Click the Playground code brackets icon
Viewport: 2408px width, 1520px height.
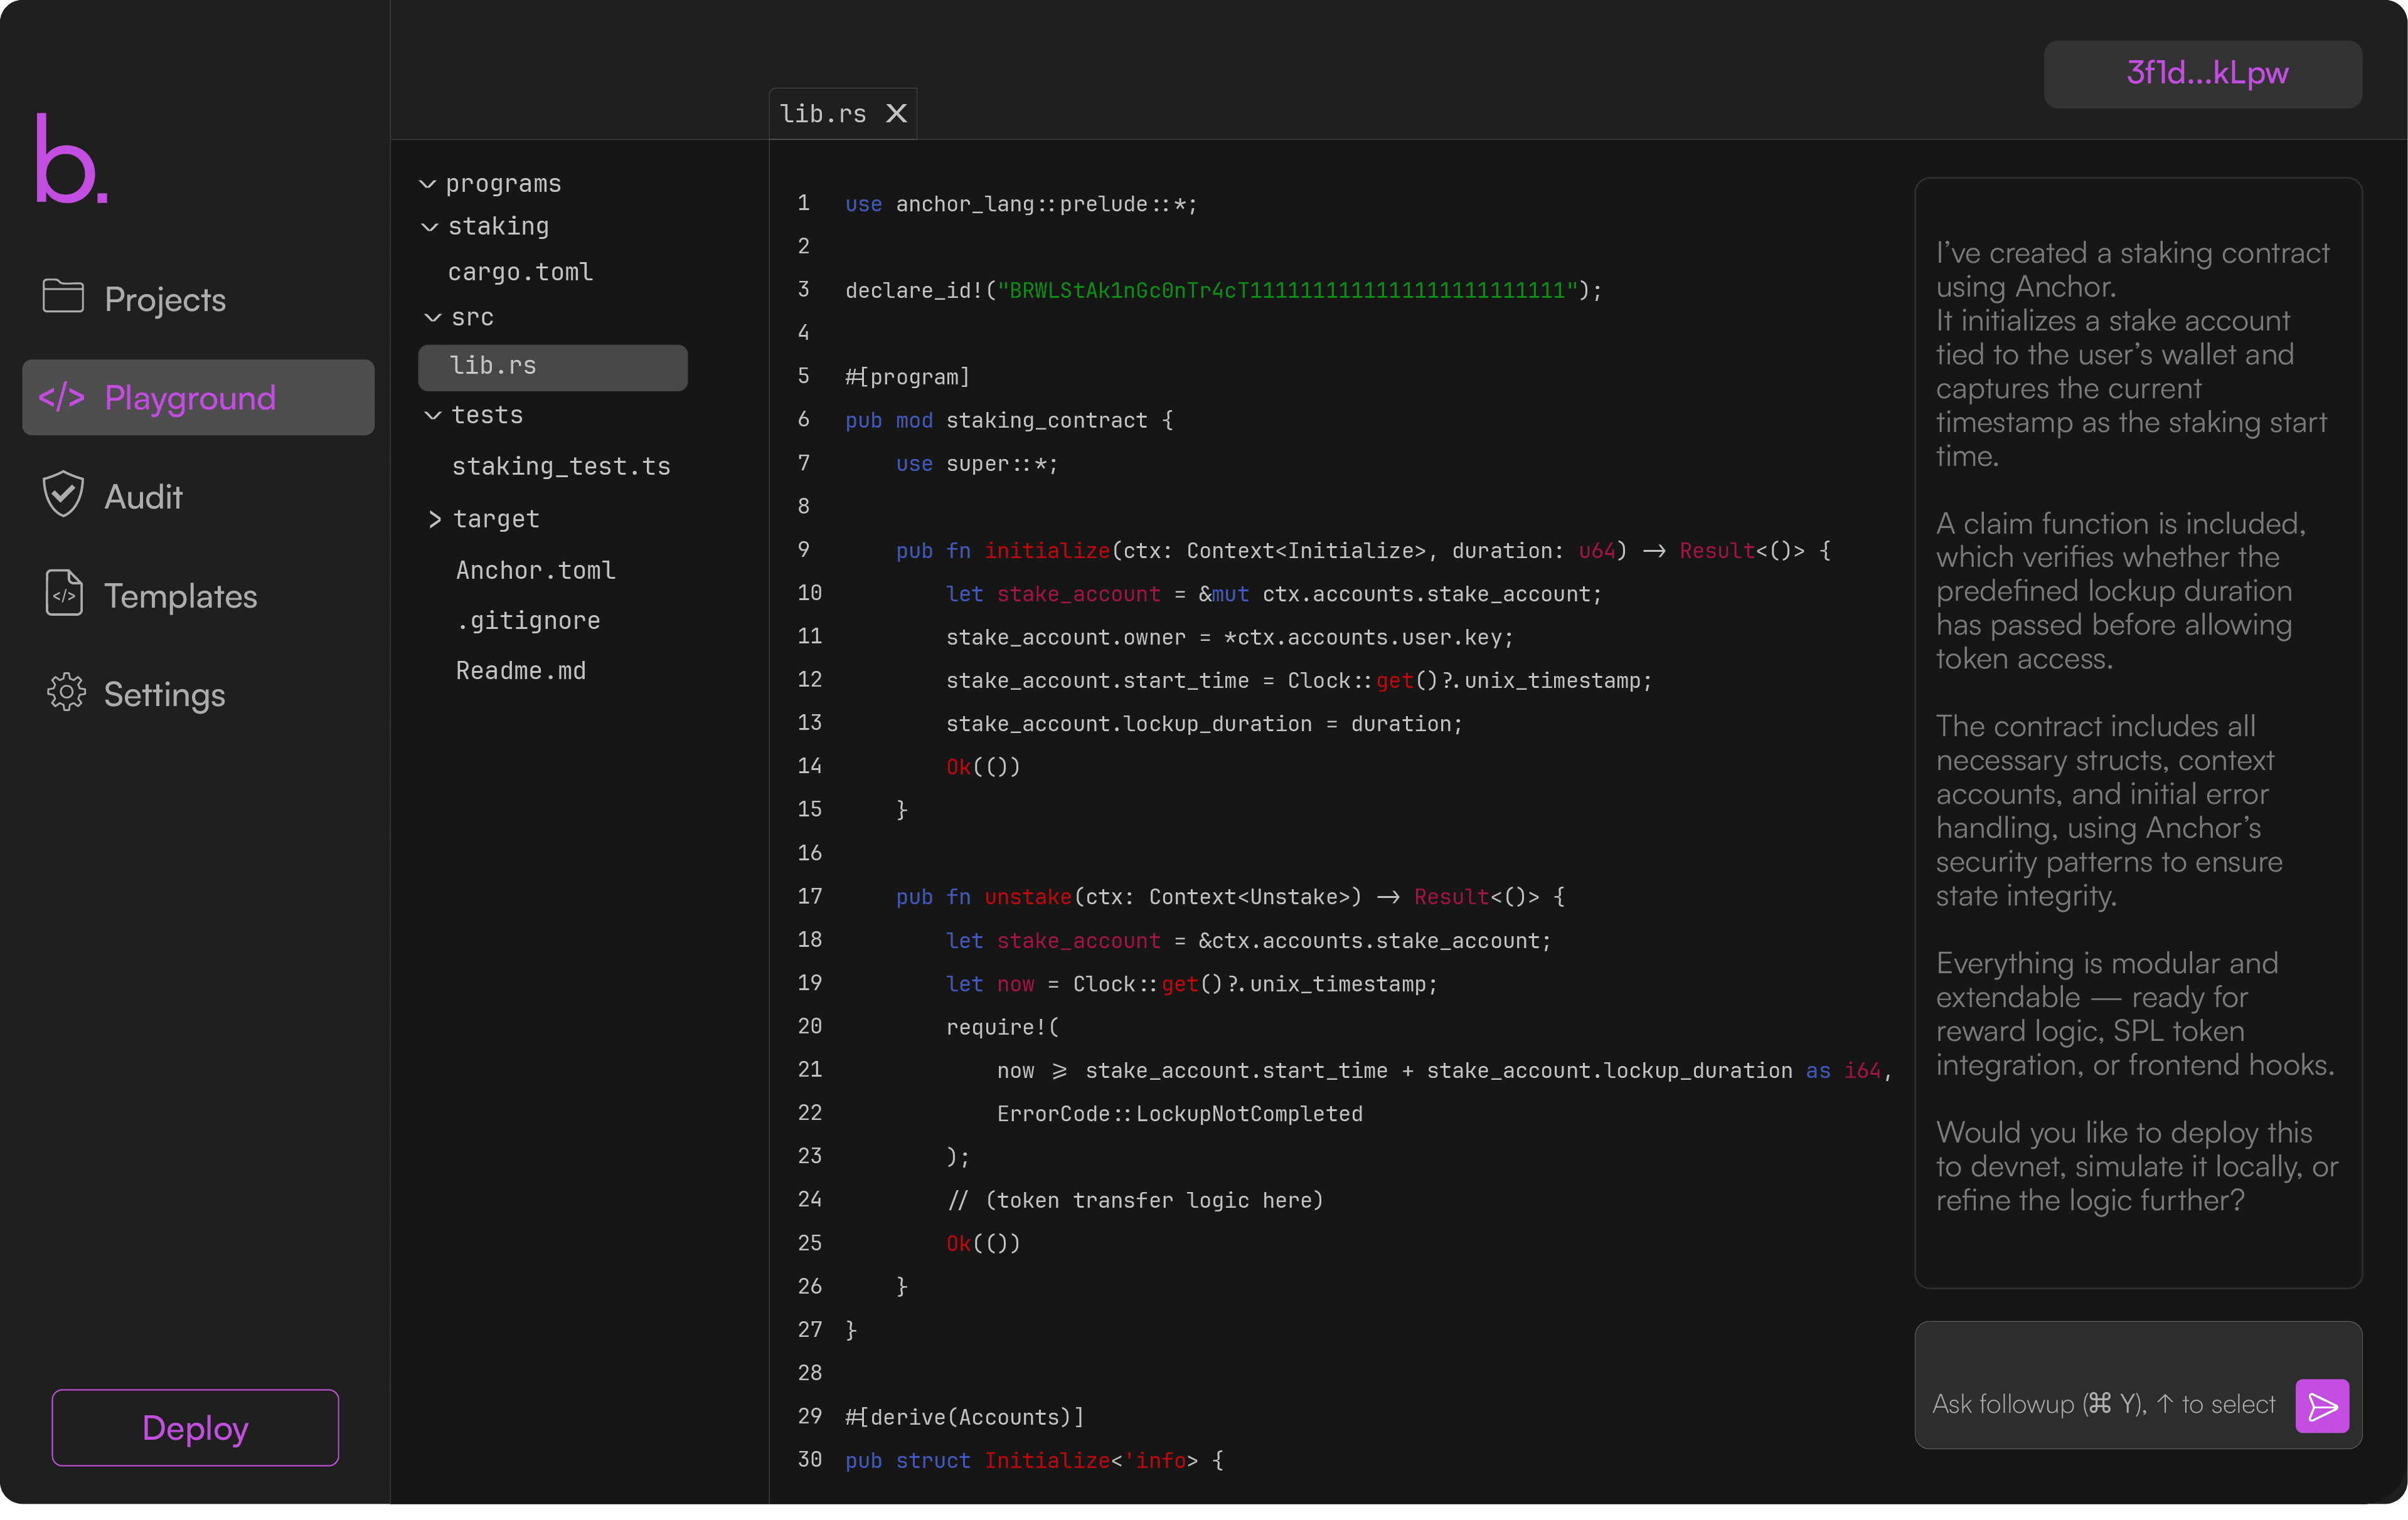pos(62,397)
